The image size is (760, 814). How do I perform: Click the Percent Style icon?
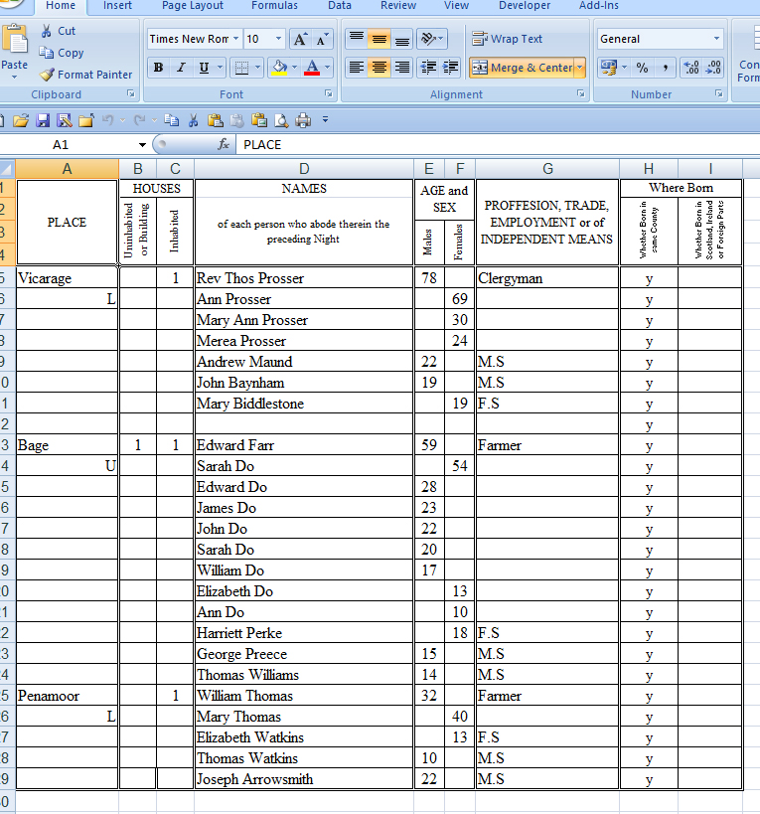pyautogui.click(x=642, y=68)
